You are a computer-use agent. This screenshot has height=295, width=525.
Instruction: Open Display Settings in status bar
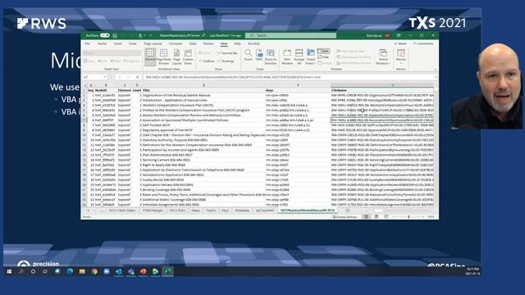tap(345, 216)
